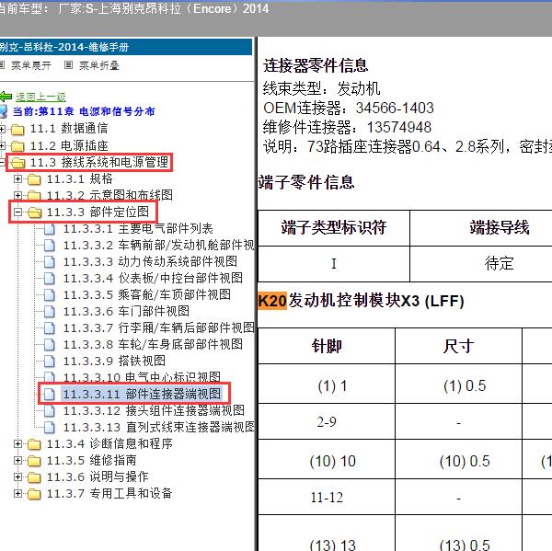
Task: Click the page icon for 11.3.3.5
Action: [50, 295]
